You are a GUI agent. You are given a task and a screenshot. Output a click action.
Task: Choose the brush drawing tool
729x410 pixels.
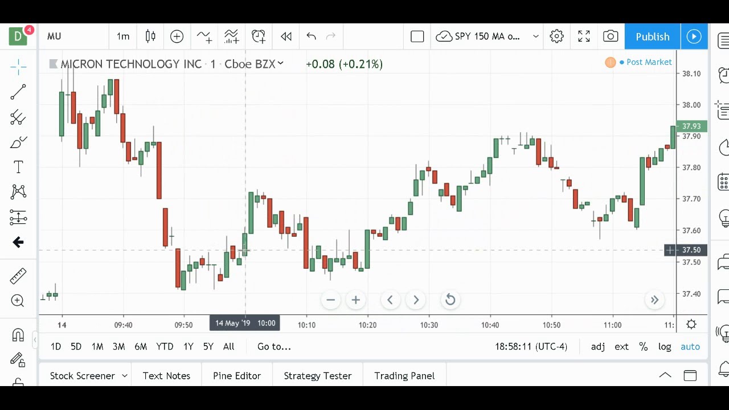[18, 142]
